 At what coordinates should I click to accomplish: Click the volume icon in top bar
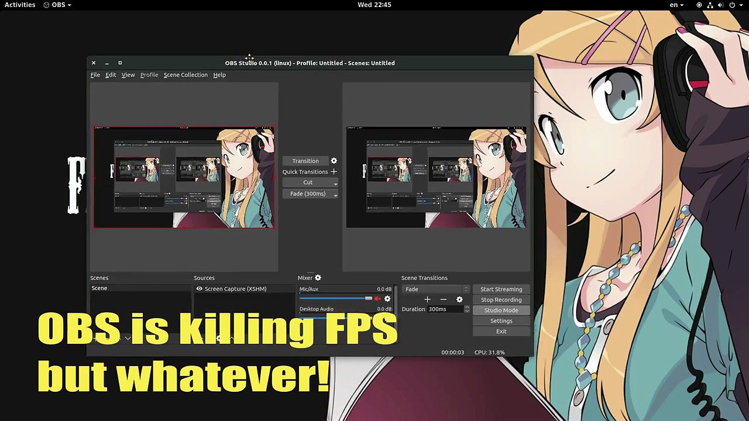[x=721, y=5]
